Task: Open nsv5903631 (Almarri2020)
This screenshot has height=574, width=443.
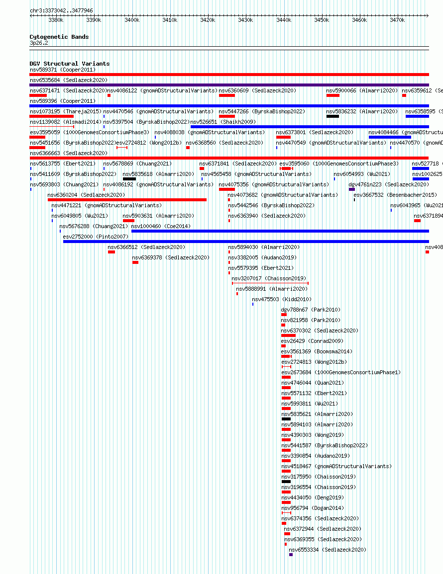Action: point(158,216)
